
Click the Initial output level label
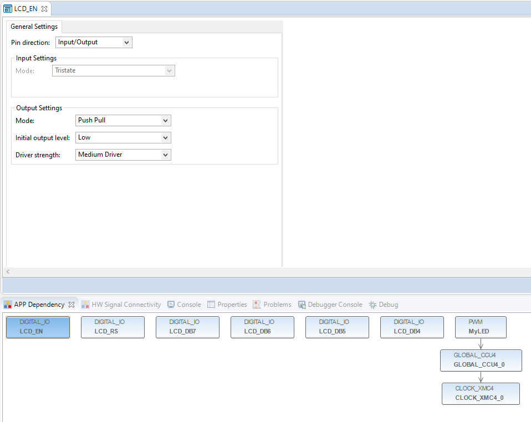tap(43, 138)
